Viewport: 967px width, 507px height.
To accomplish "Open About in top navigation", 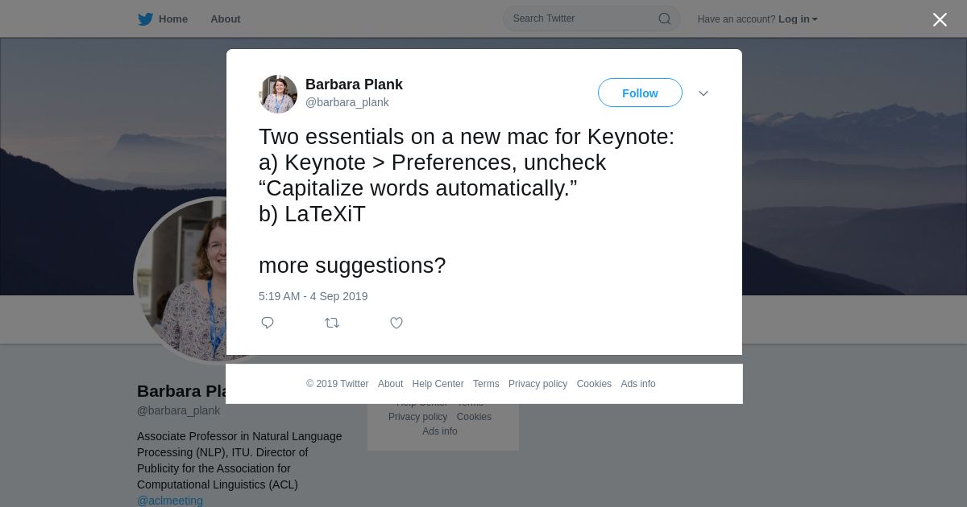I will 226,19.
